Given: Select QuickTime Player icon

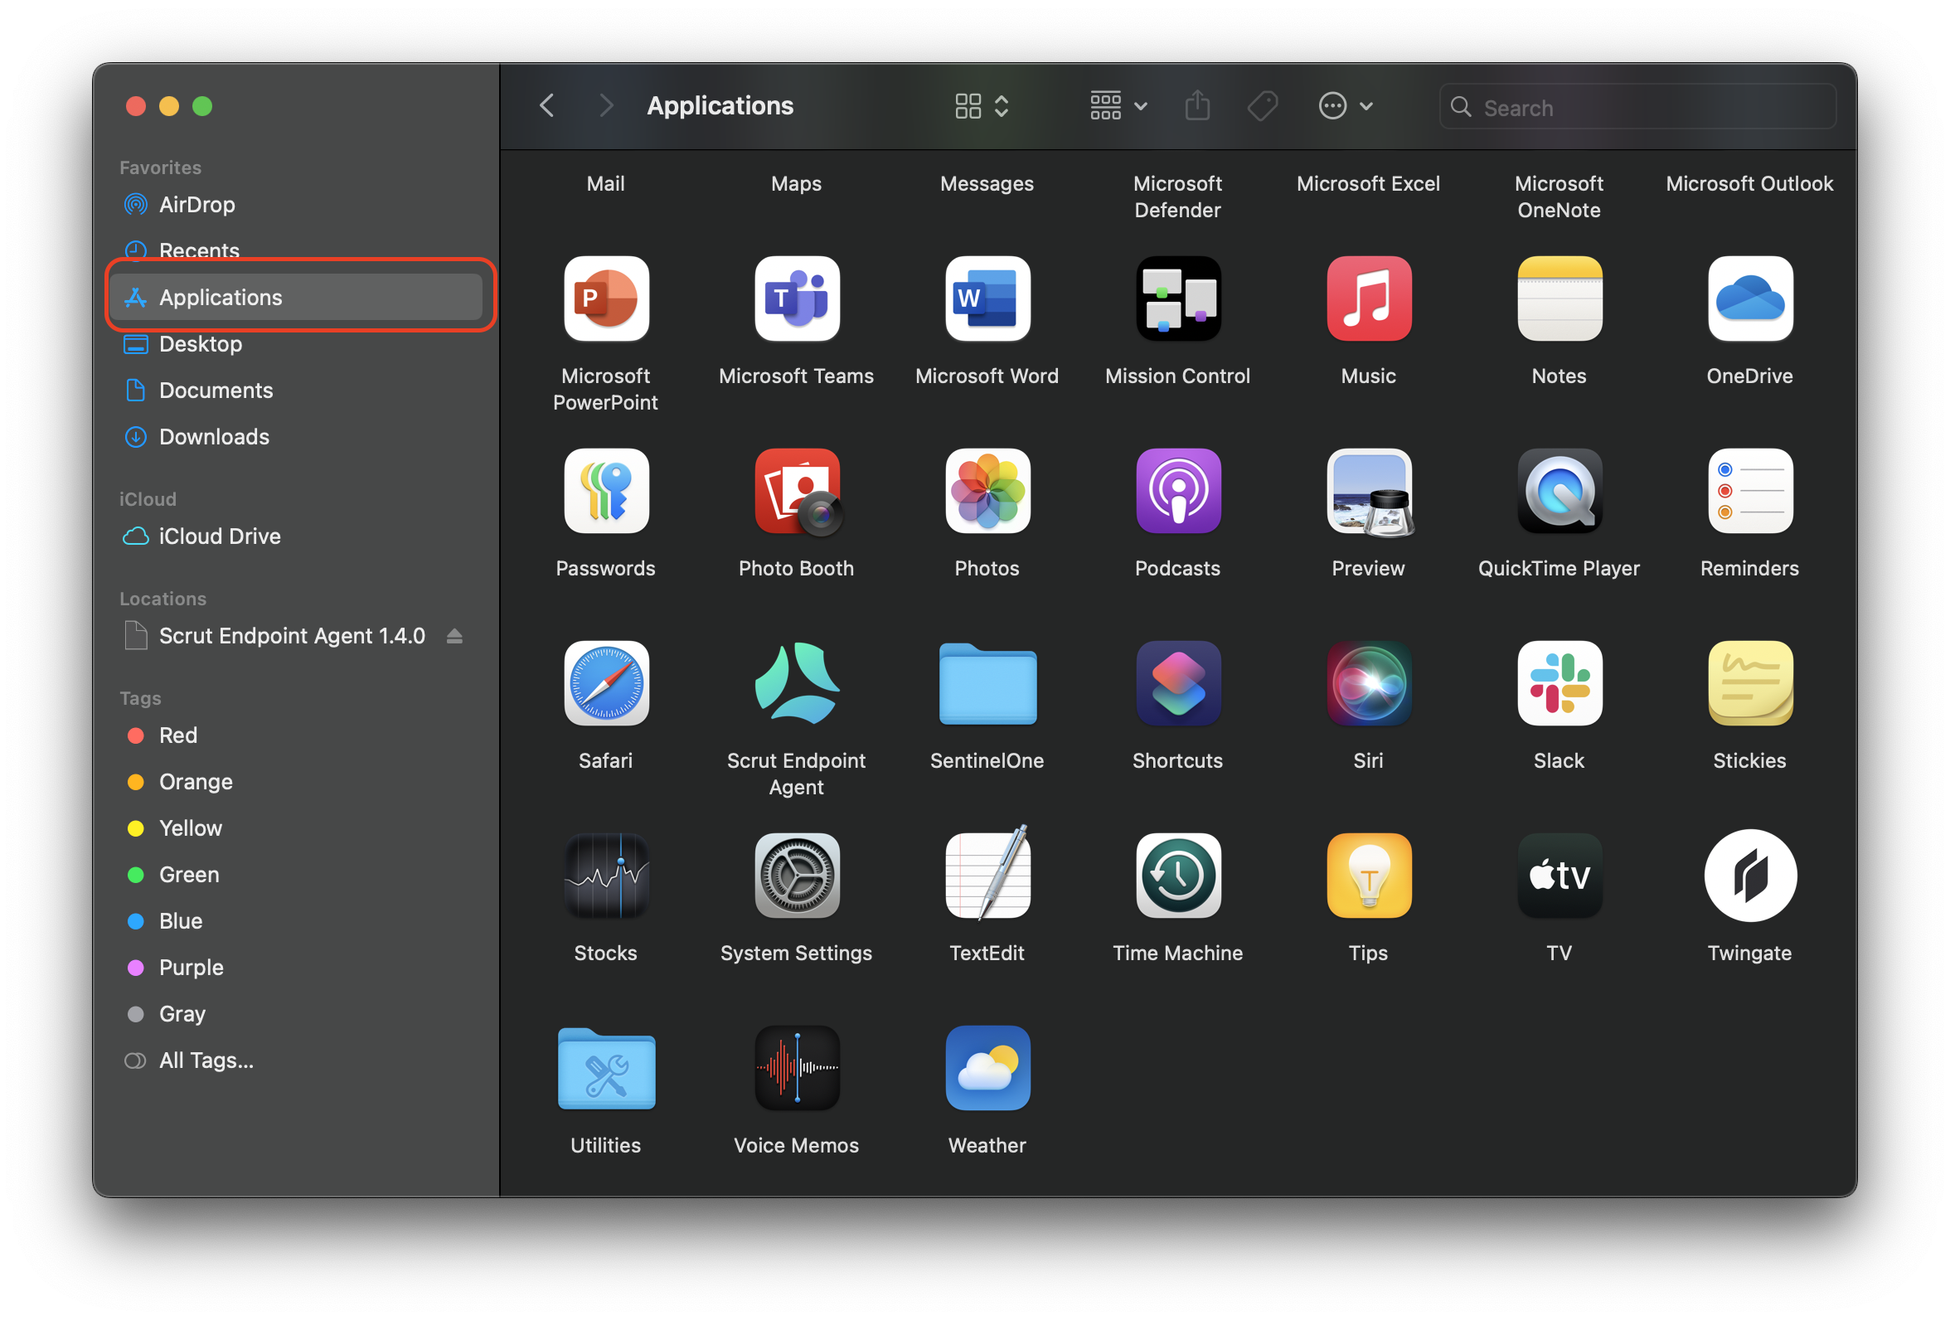Looking at the screenshot, I should pos(1559,491).
